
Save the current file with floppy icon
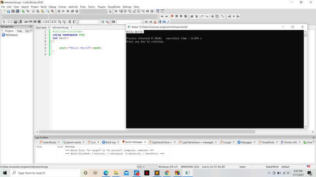13,11
